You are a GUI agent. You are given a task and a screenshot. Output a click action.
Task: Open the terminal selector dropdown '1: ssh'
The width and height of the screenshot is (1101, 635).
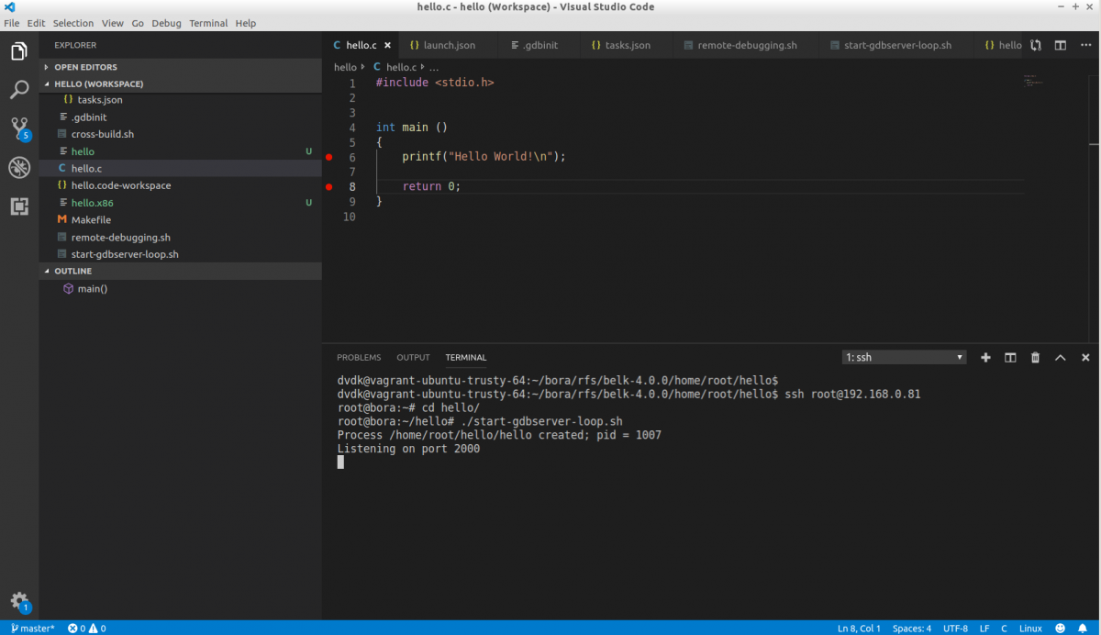904,358
